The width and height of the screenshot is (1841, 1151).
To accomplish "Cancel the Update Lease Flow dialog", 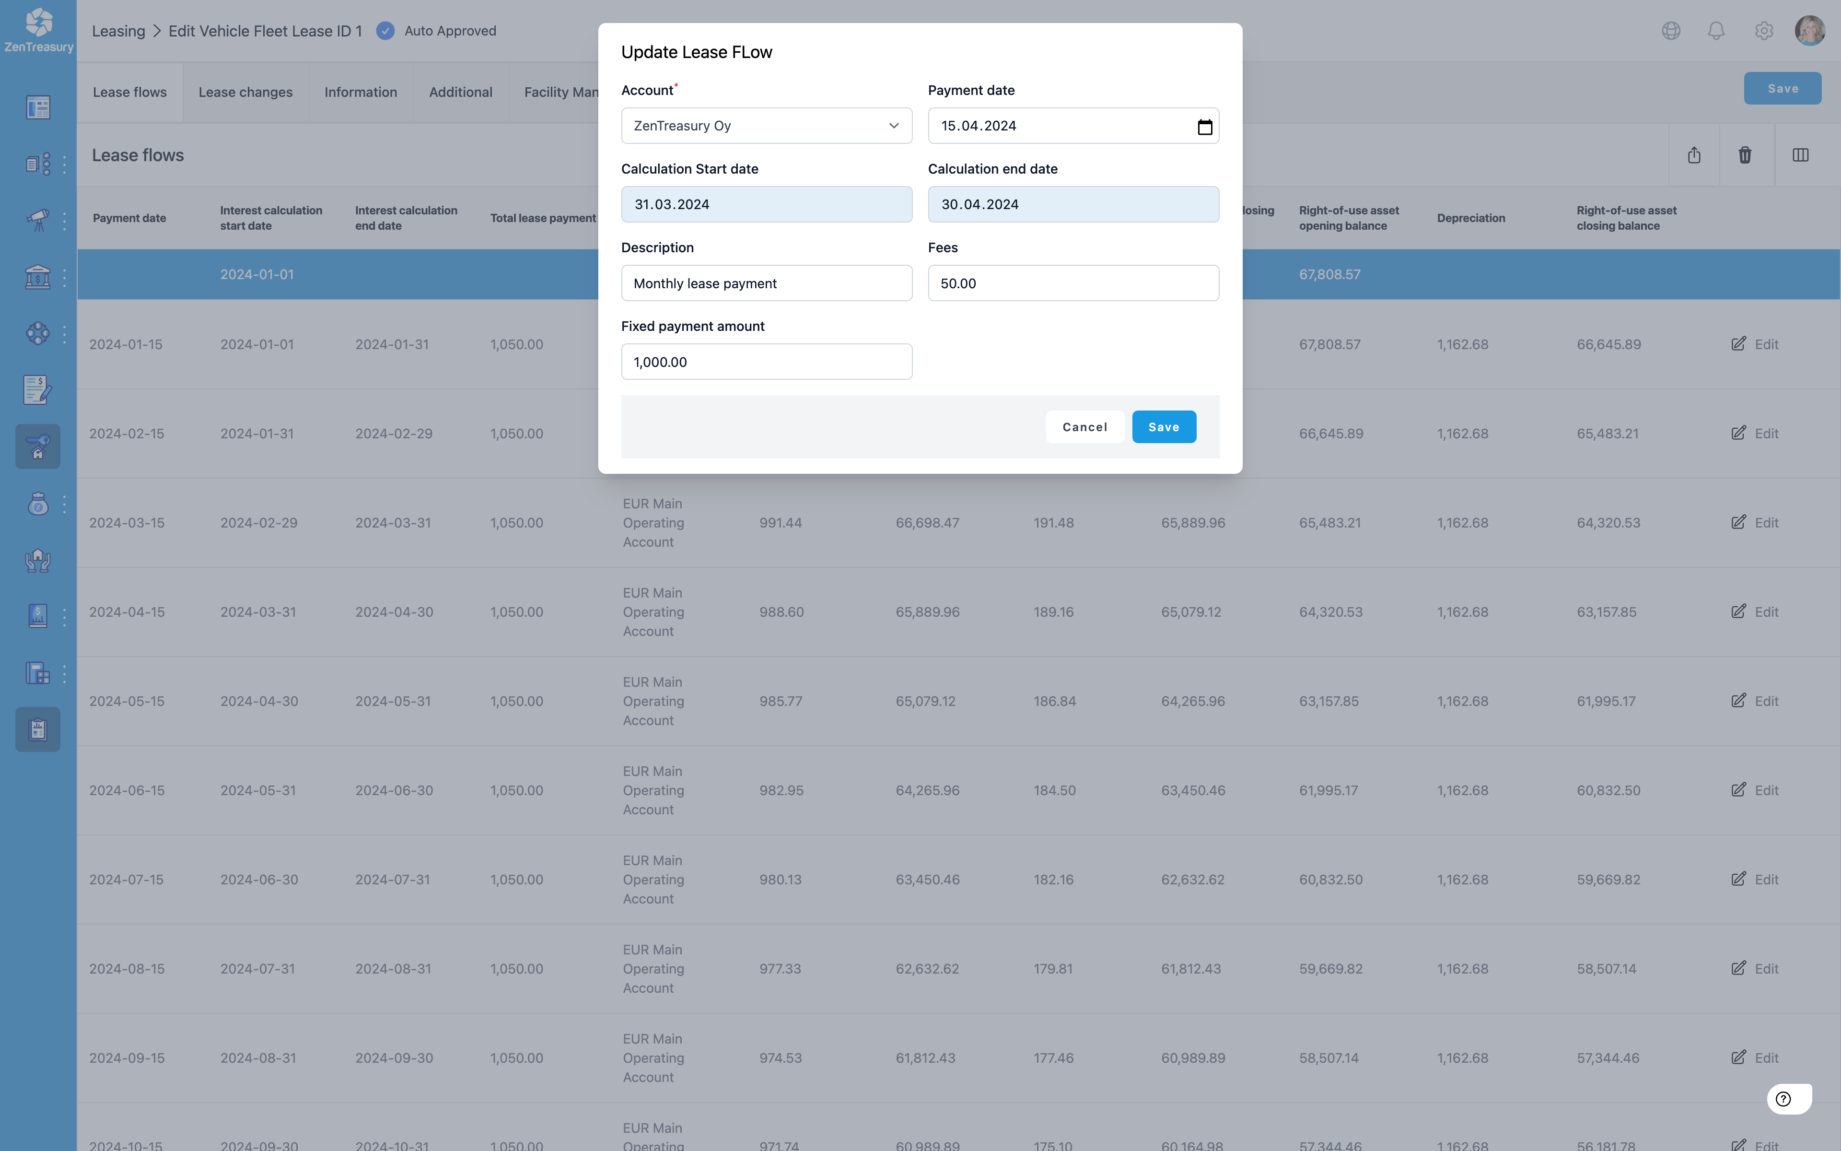I will (1084, 426).
